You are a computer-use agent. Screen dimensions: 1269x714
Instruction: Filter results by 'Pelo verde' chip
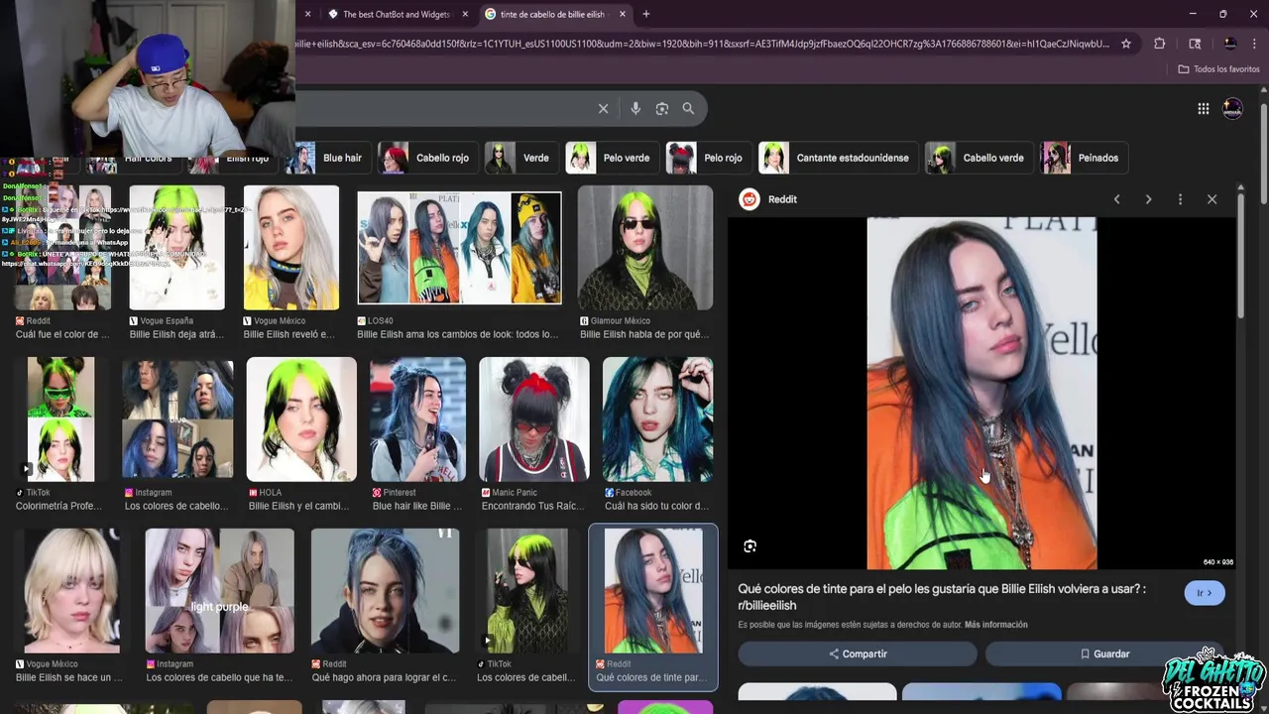coord(611,158)
